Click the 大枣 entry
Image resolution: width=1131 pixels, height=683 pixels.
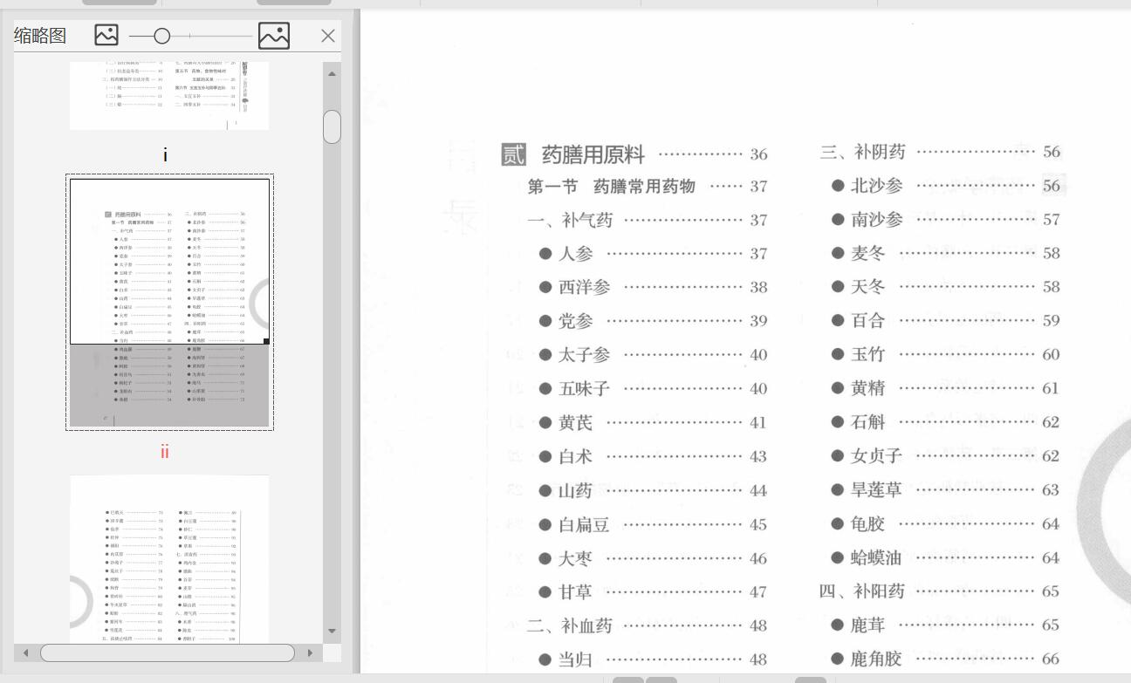(653, 558)
